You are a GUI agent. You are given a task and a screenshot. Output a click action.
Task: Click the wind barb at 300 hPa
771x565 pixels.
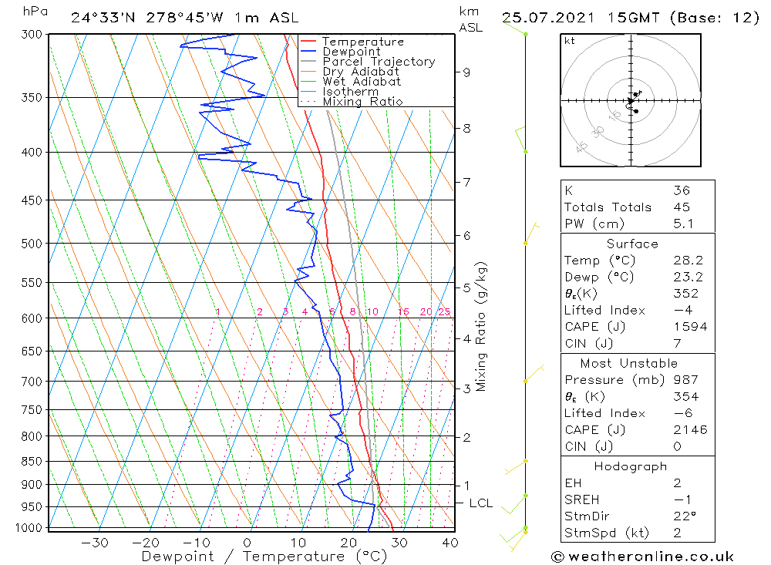tap(515, 29)
